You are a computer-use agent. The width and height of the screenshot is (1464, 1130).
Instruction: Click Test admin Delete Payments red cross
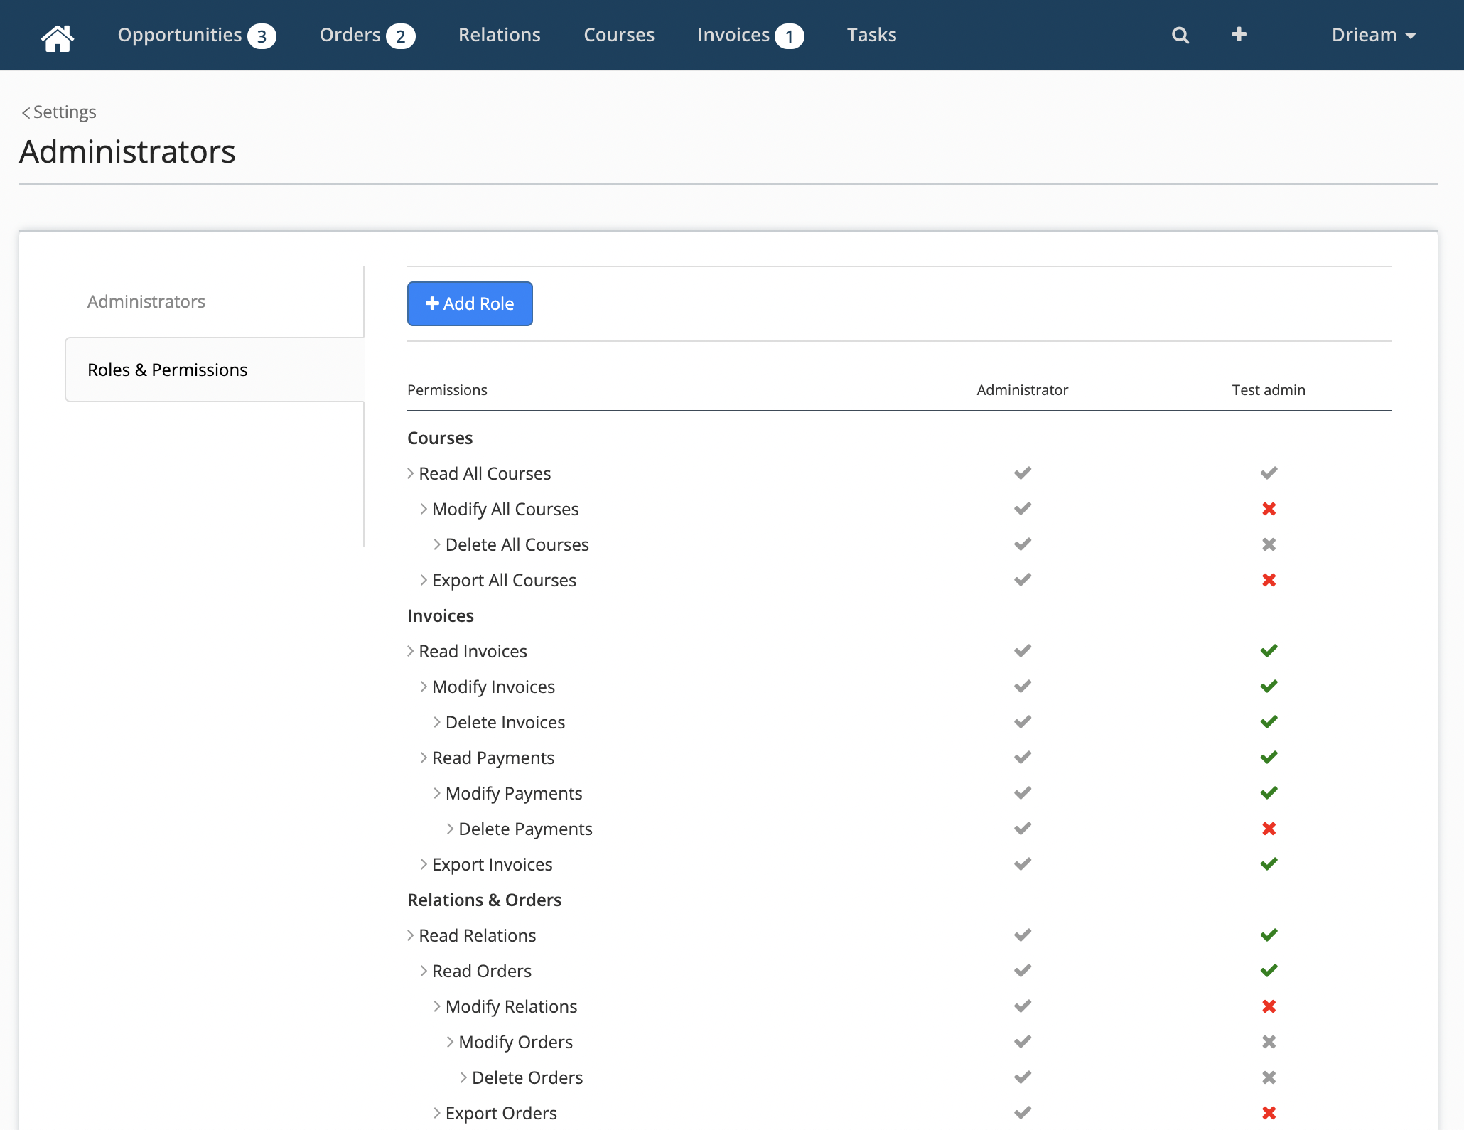click(x=1269, y=829)
